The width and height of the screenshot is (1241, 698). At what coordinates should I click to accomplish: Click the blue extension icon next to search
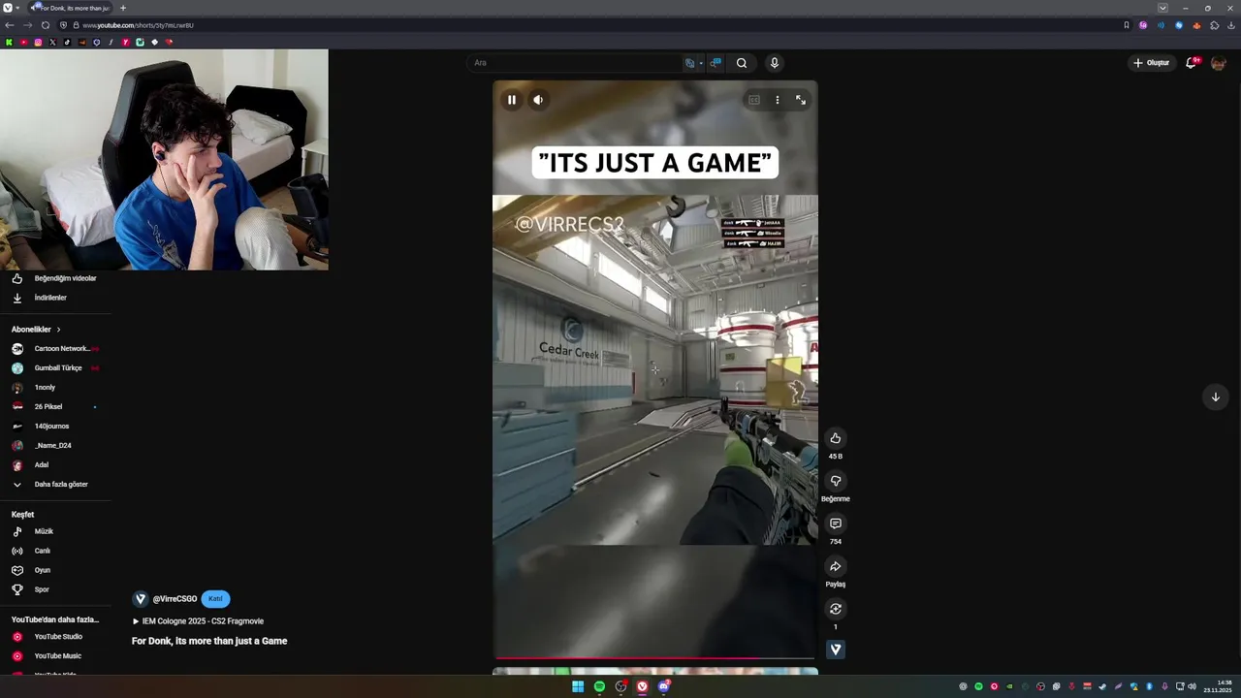pyautogui.click(x=716, y=63)
